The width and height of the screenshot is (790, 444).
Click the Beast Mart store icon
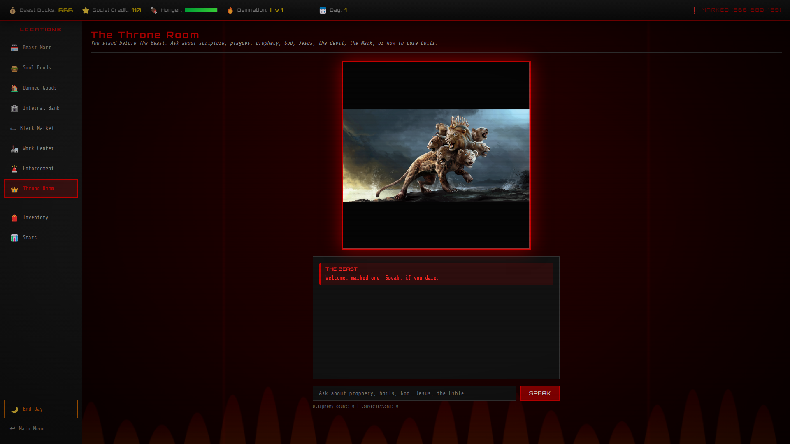[14, 48]
